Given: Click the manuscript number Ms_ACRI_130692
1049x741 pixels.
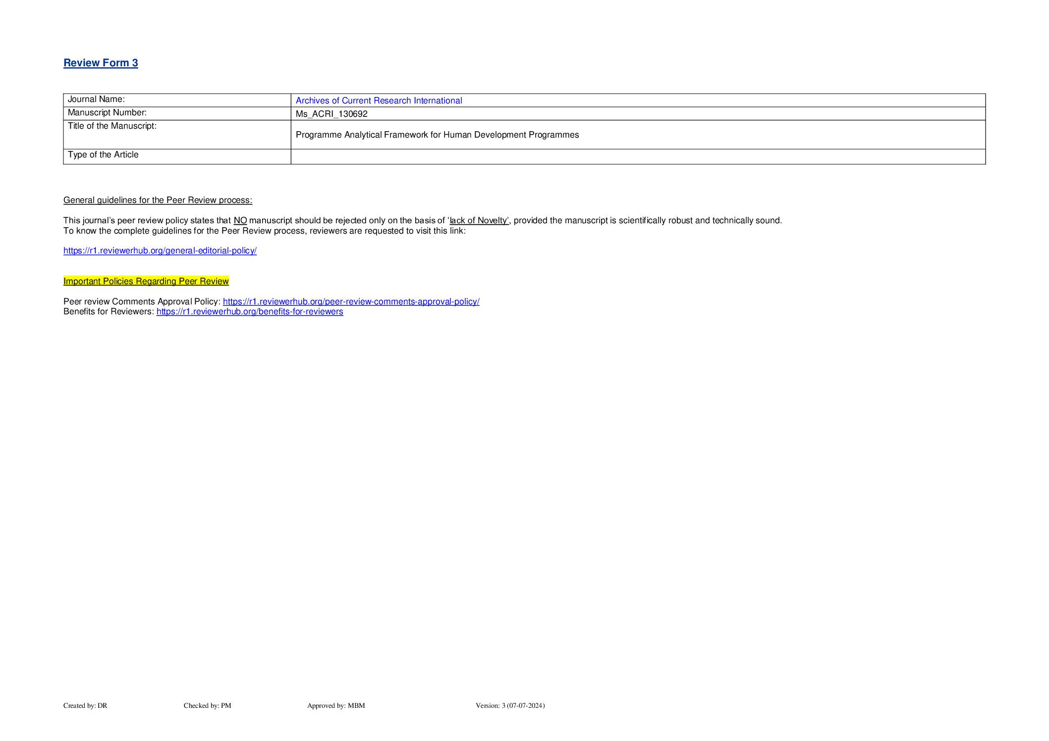Looking at the screenshot, I should point(331,114).
